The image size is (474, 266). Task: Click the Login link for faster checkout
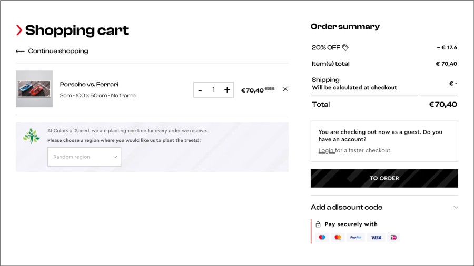(326, 150)
